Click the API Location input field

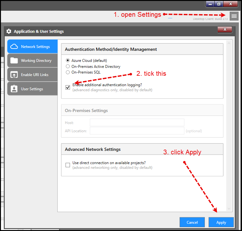137,131
